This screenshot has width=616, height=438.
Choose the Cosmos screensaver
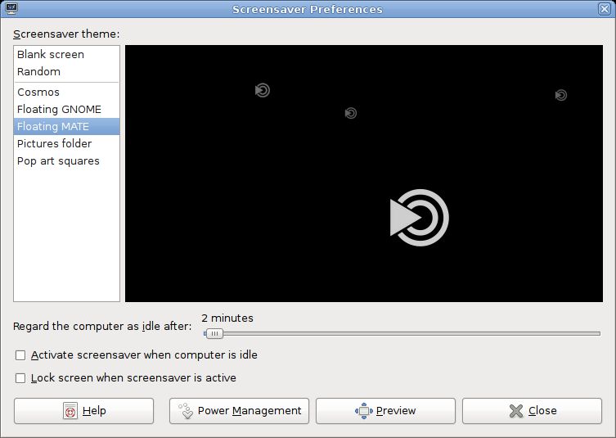(66, 92)
